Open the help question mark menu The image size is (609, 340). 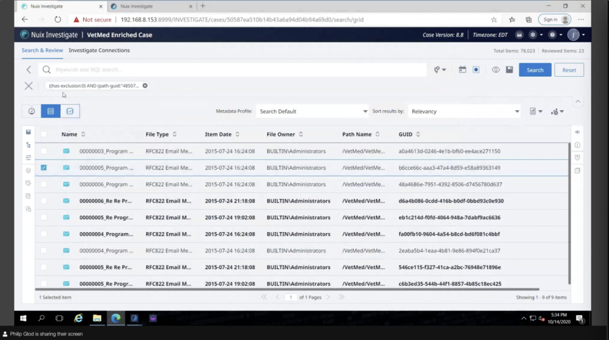[x=553, y=35]
